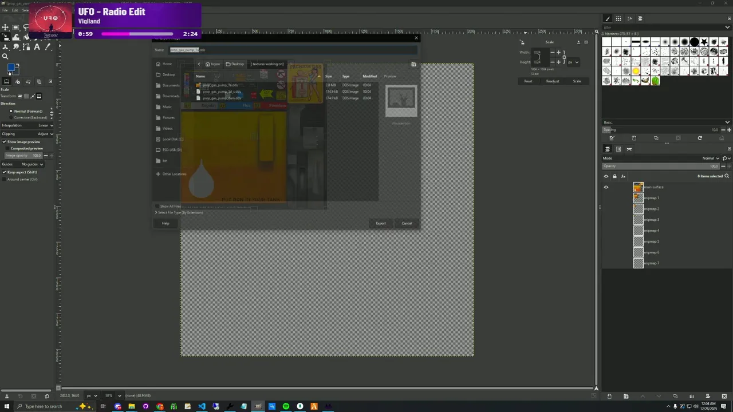Choose Normal (Forward) direction
Image resolution: width=733 pixels, height=412 pixels.
[x=26, y=112]
